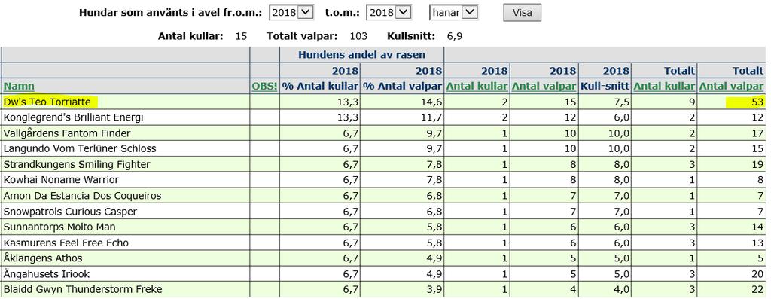771x299 pixels.
Task: Select Strandkungens Smiling Fighter name
Action: coord(77,164)
